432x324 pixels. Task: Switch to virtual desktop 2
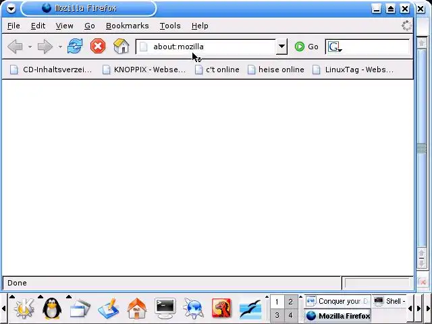tap(291, 302)
